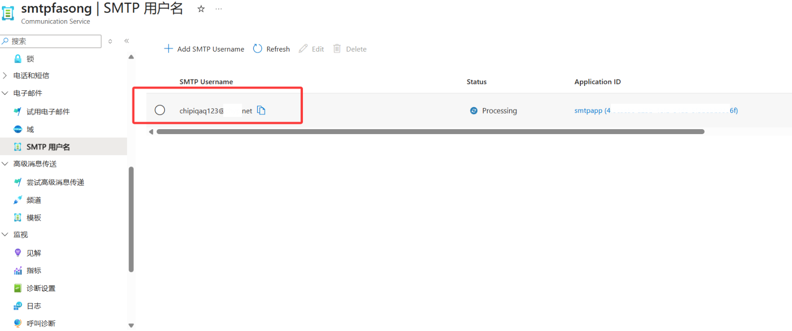The height and width of the screenshot is (331, 792).
Task: Open the 锁 lock icon in sidebar
Action: click(18, 59)
